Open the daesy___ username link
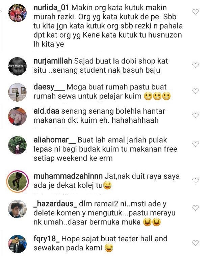210x256 pixels. point(49,87)
